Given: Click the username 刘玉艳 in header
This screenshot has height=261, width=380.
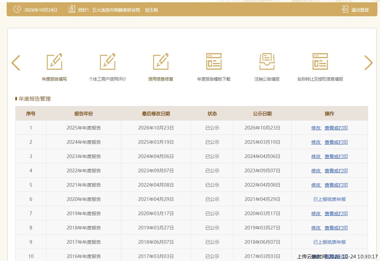Looking at the screenshot, I should [151, 10].
